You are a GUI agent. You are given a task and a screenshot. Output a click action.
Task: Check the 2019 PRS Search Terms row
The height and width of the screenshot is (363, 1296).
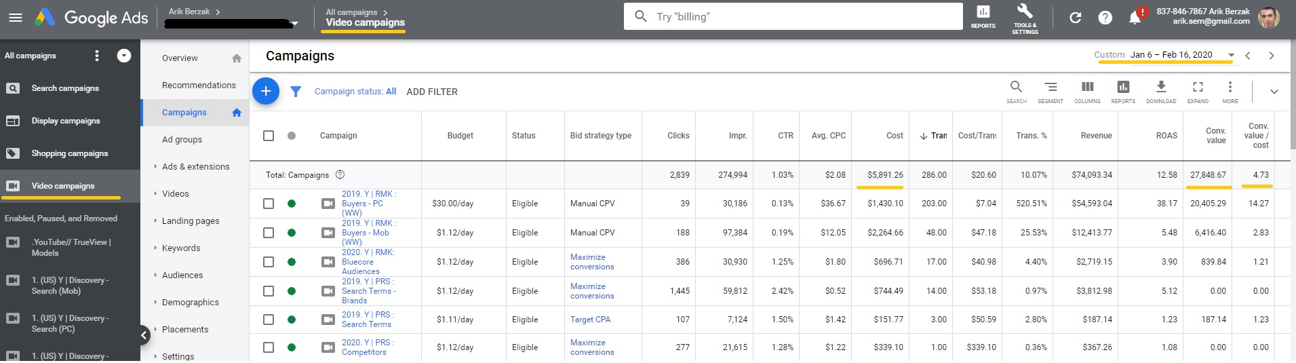tap(269, 320)
